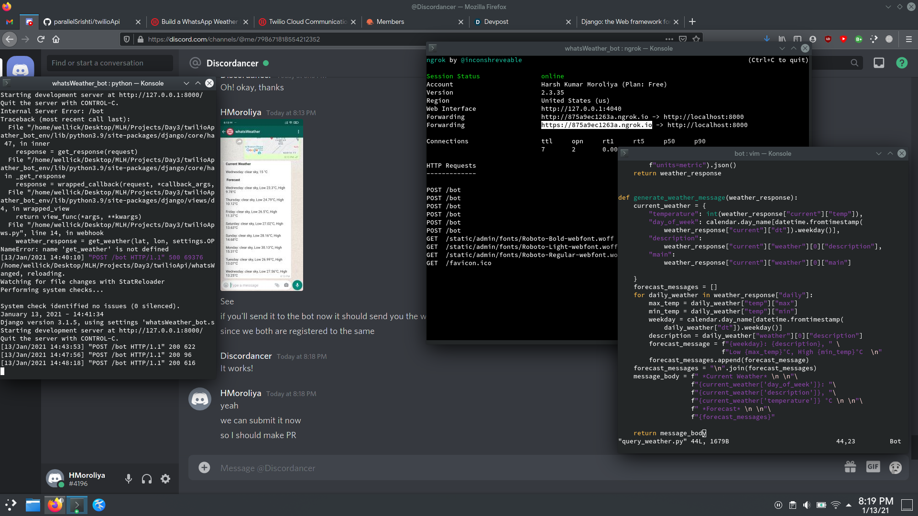Open a new Firefox tab

pos(692,21)
